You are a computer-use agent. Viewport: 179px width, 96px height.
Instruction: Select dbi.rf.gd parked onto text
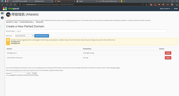(86, 58)
